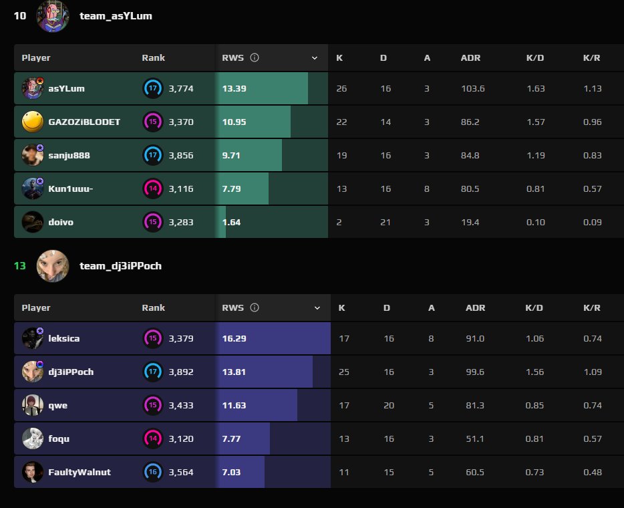
Task: Click dj3iPPoch ELO value 3,892
Action: [181, 372]
